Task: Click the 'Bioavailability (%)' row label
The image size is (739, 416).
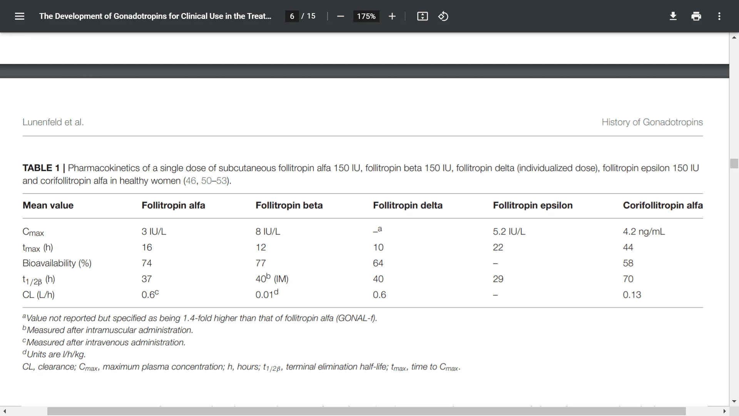Action: (57, 263)
